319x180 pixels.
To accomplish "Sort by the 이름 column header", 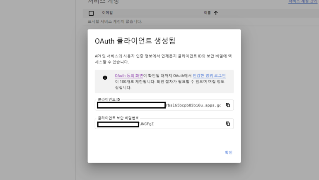I will [207, 13].
